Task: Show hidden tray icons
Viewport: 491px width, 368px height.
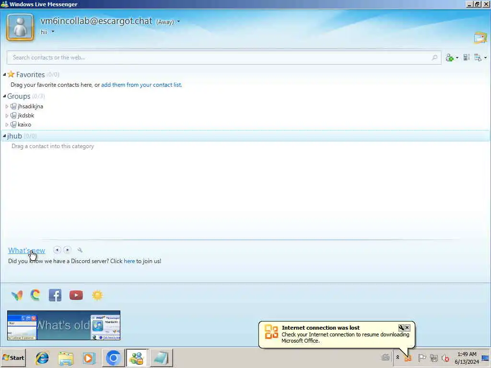Action: (397, 357)
